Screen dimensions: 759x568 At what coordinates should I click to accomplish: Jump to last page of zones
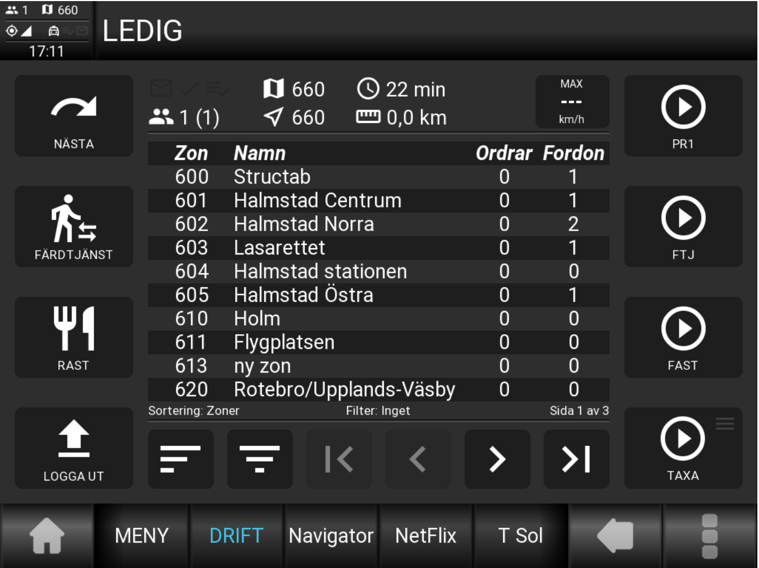576,459
